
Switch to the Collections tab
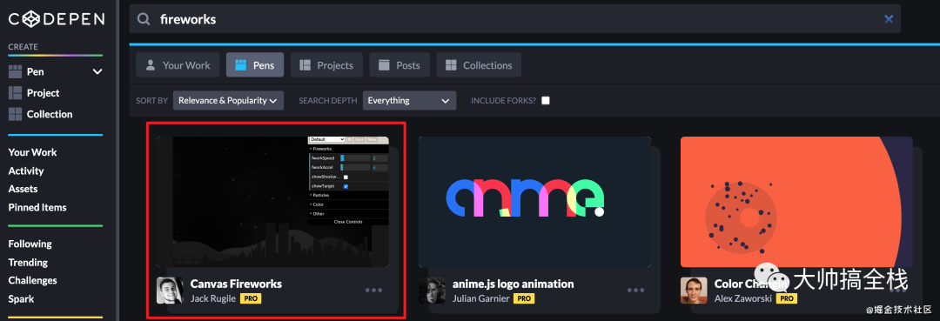pyautogui.click(x=479, y=64)
